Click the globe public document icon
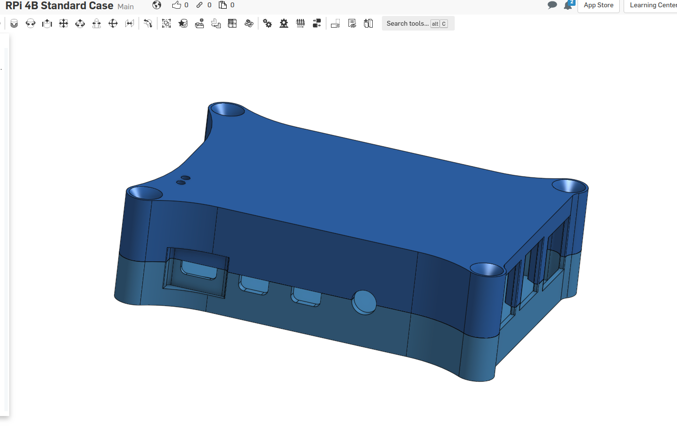This screenshot has width=677, height=433. 157,5
